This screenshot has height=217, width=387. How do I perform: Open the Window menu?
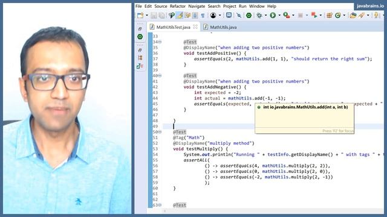tap(256, 6)
